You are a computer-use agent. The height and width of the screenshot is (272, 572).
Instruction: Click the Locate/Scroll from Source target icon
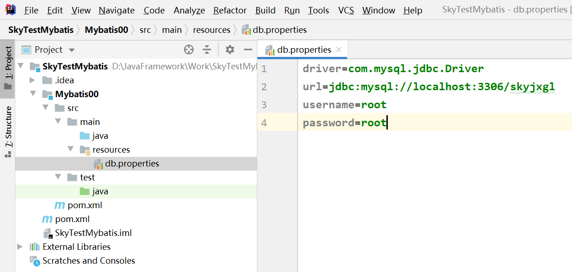[x=188, y=49]
